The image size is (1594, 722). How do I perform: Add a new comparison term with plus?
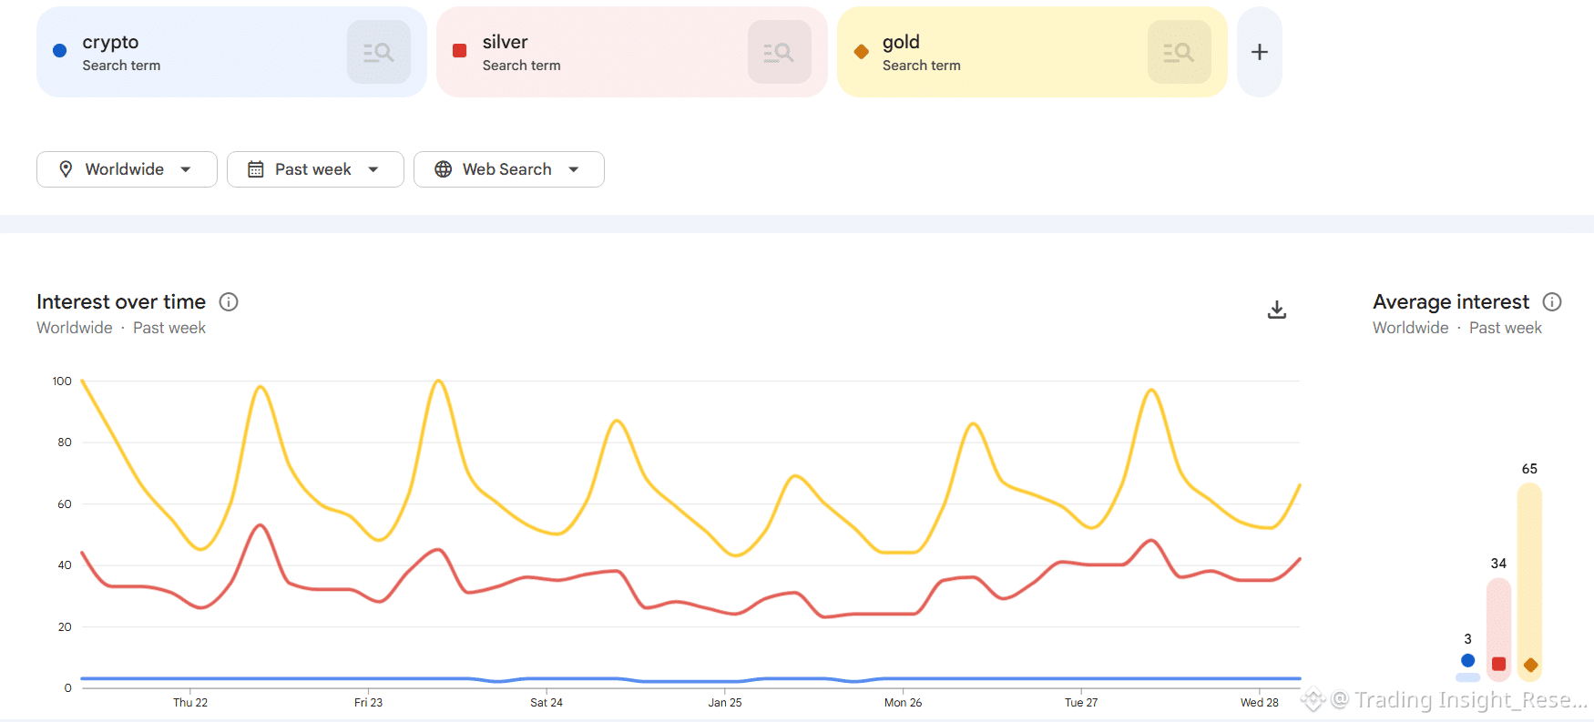(x=1260, y=53)
